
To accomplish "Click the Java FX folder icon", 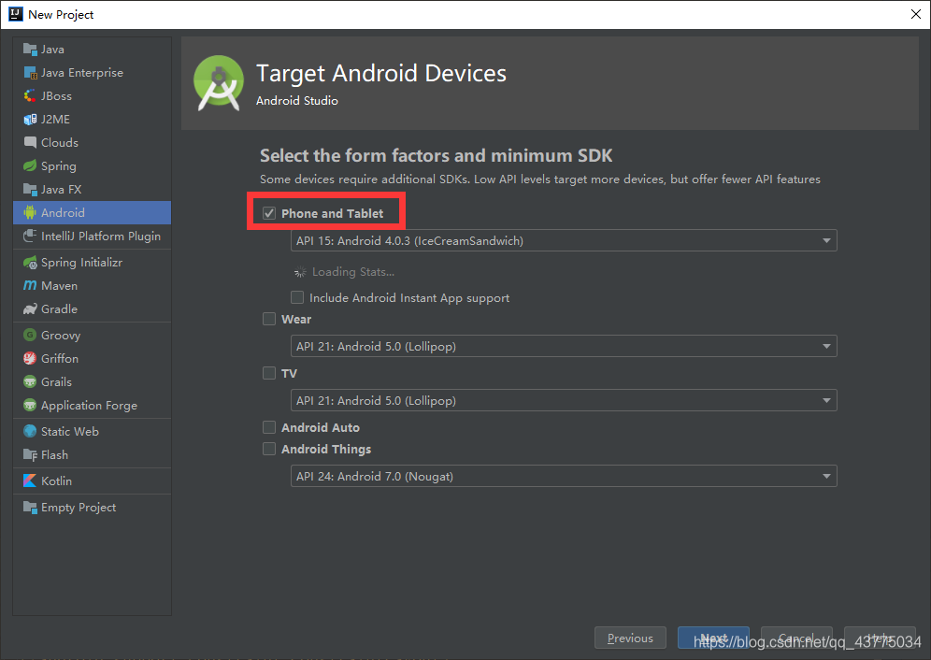I will coord(30,190).
